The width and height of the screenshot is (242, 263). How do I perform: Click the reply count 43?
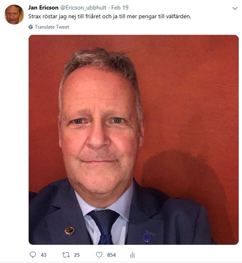pos(44,255)
